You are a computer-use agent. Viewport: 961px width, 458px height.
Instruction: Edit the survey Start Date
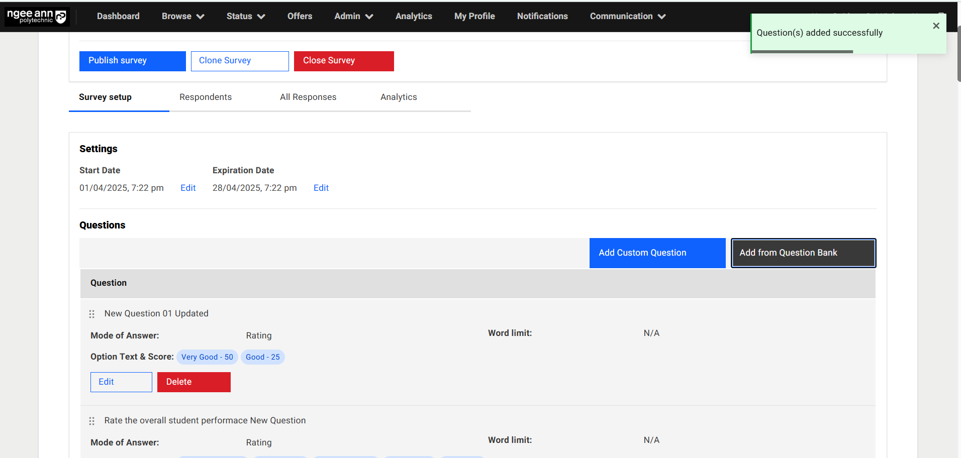coord(188,188)
